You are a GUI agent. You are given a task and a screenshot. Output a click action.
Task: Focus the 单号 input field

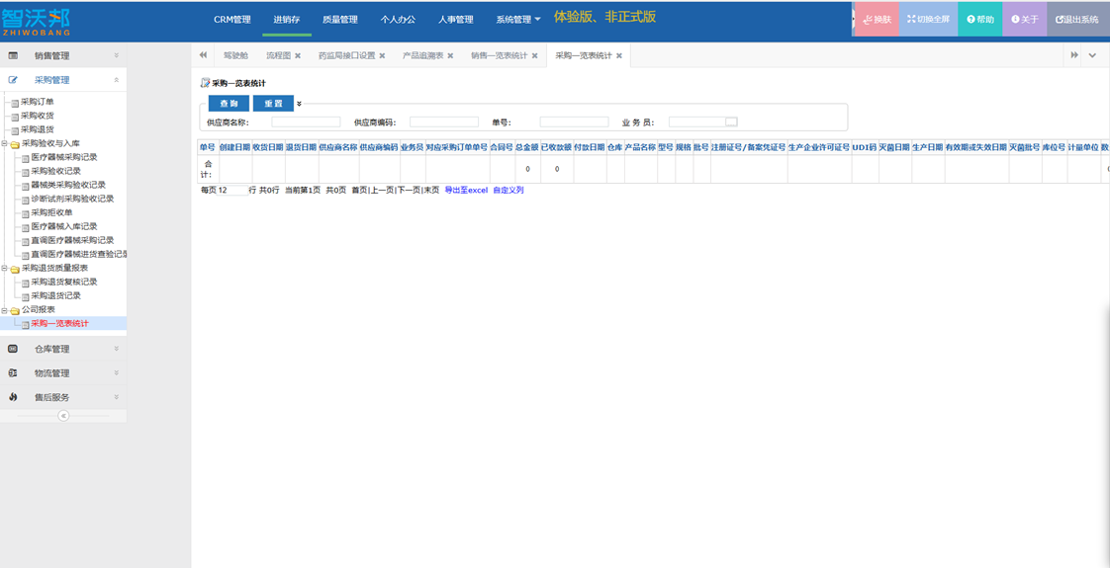tap(574, 122)
